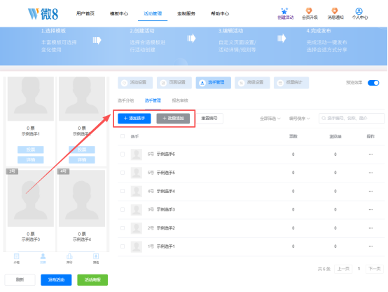
Task: Click avatar icon of 2号 示例选手2
Action: [x=137, y=228]
